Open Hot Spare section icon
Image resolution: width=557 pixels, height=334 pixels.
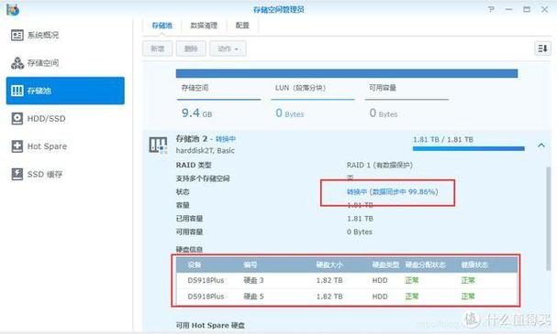pyautogui.click(x=17, y=146)
